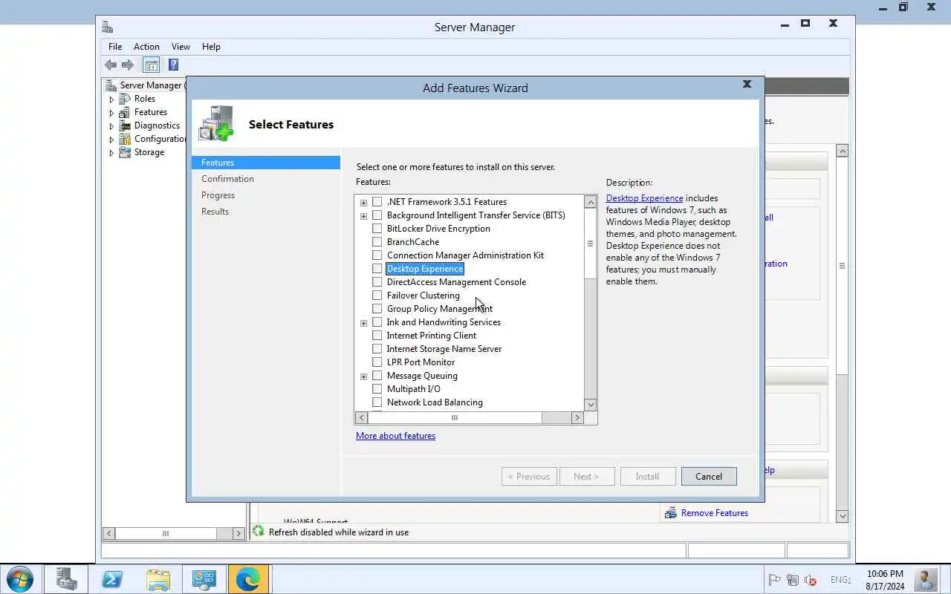Select LPR Port Monitor feature row
The width and height of the screenshot is (951, 594).
coord(421,362)
